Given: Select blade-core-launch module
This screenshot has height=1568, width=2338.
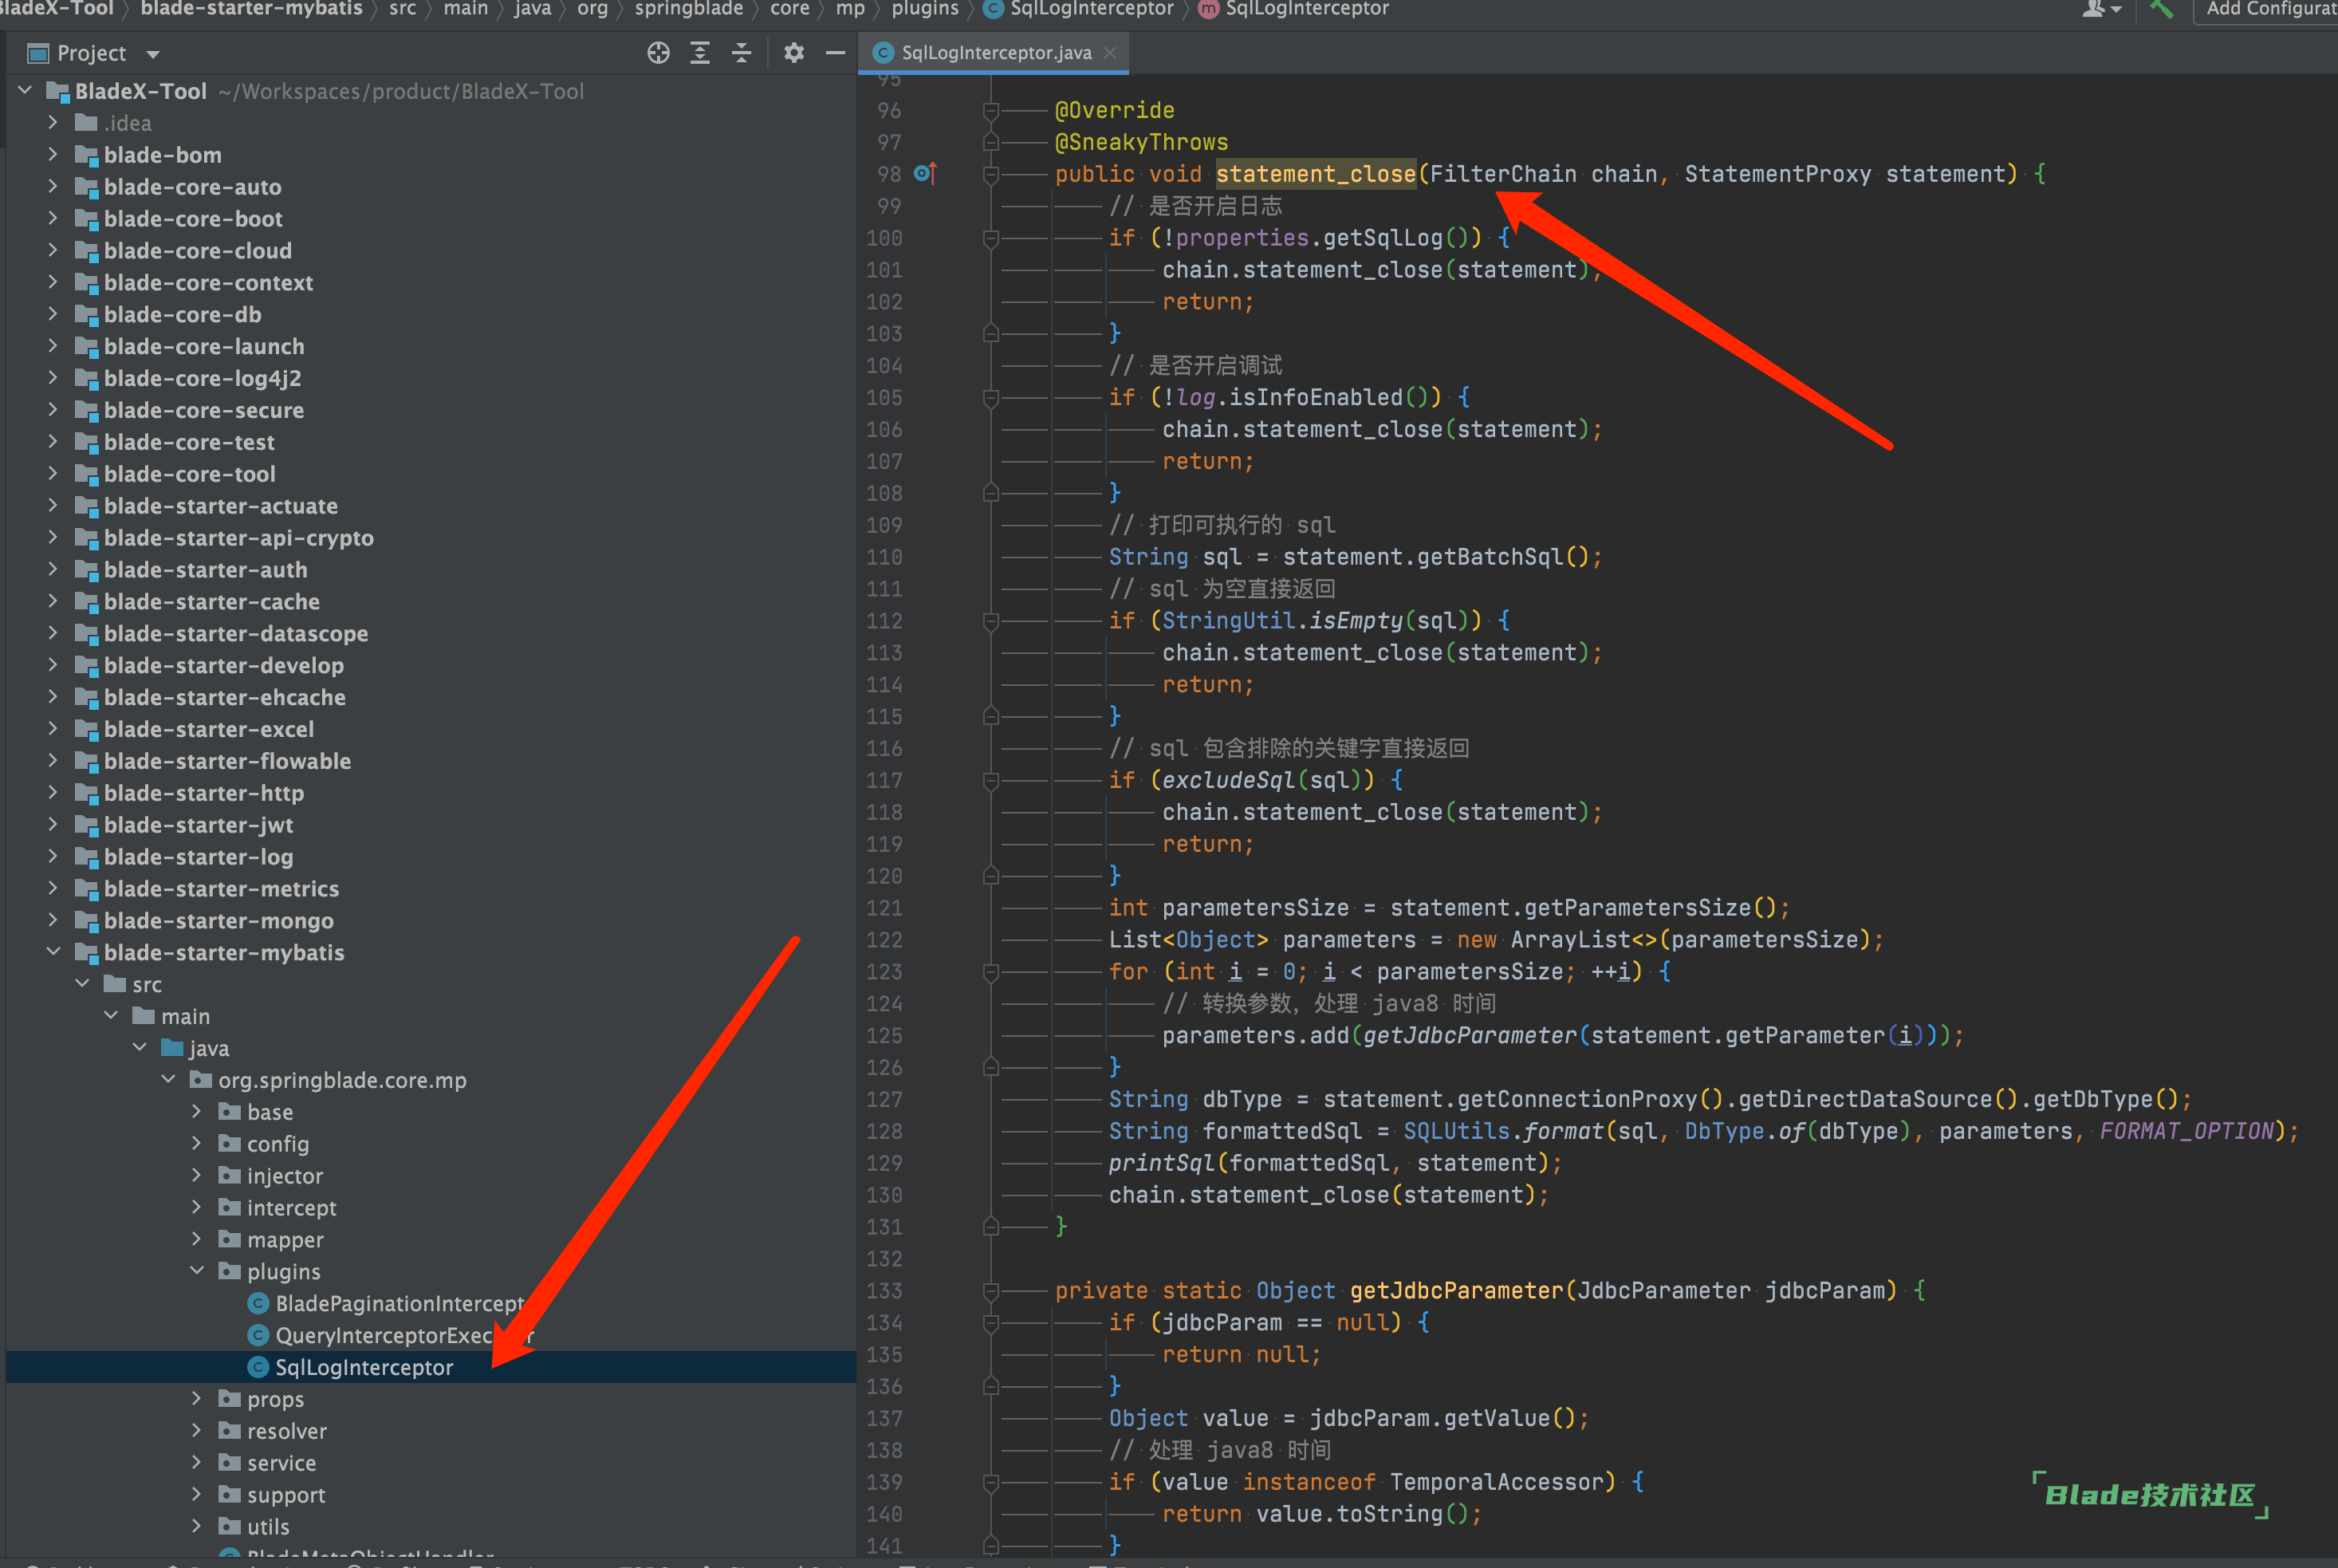Looking at the screenshot, I should point(204,346).
